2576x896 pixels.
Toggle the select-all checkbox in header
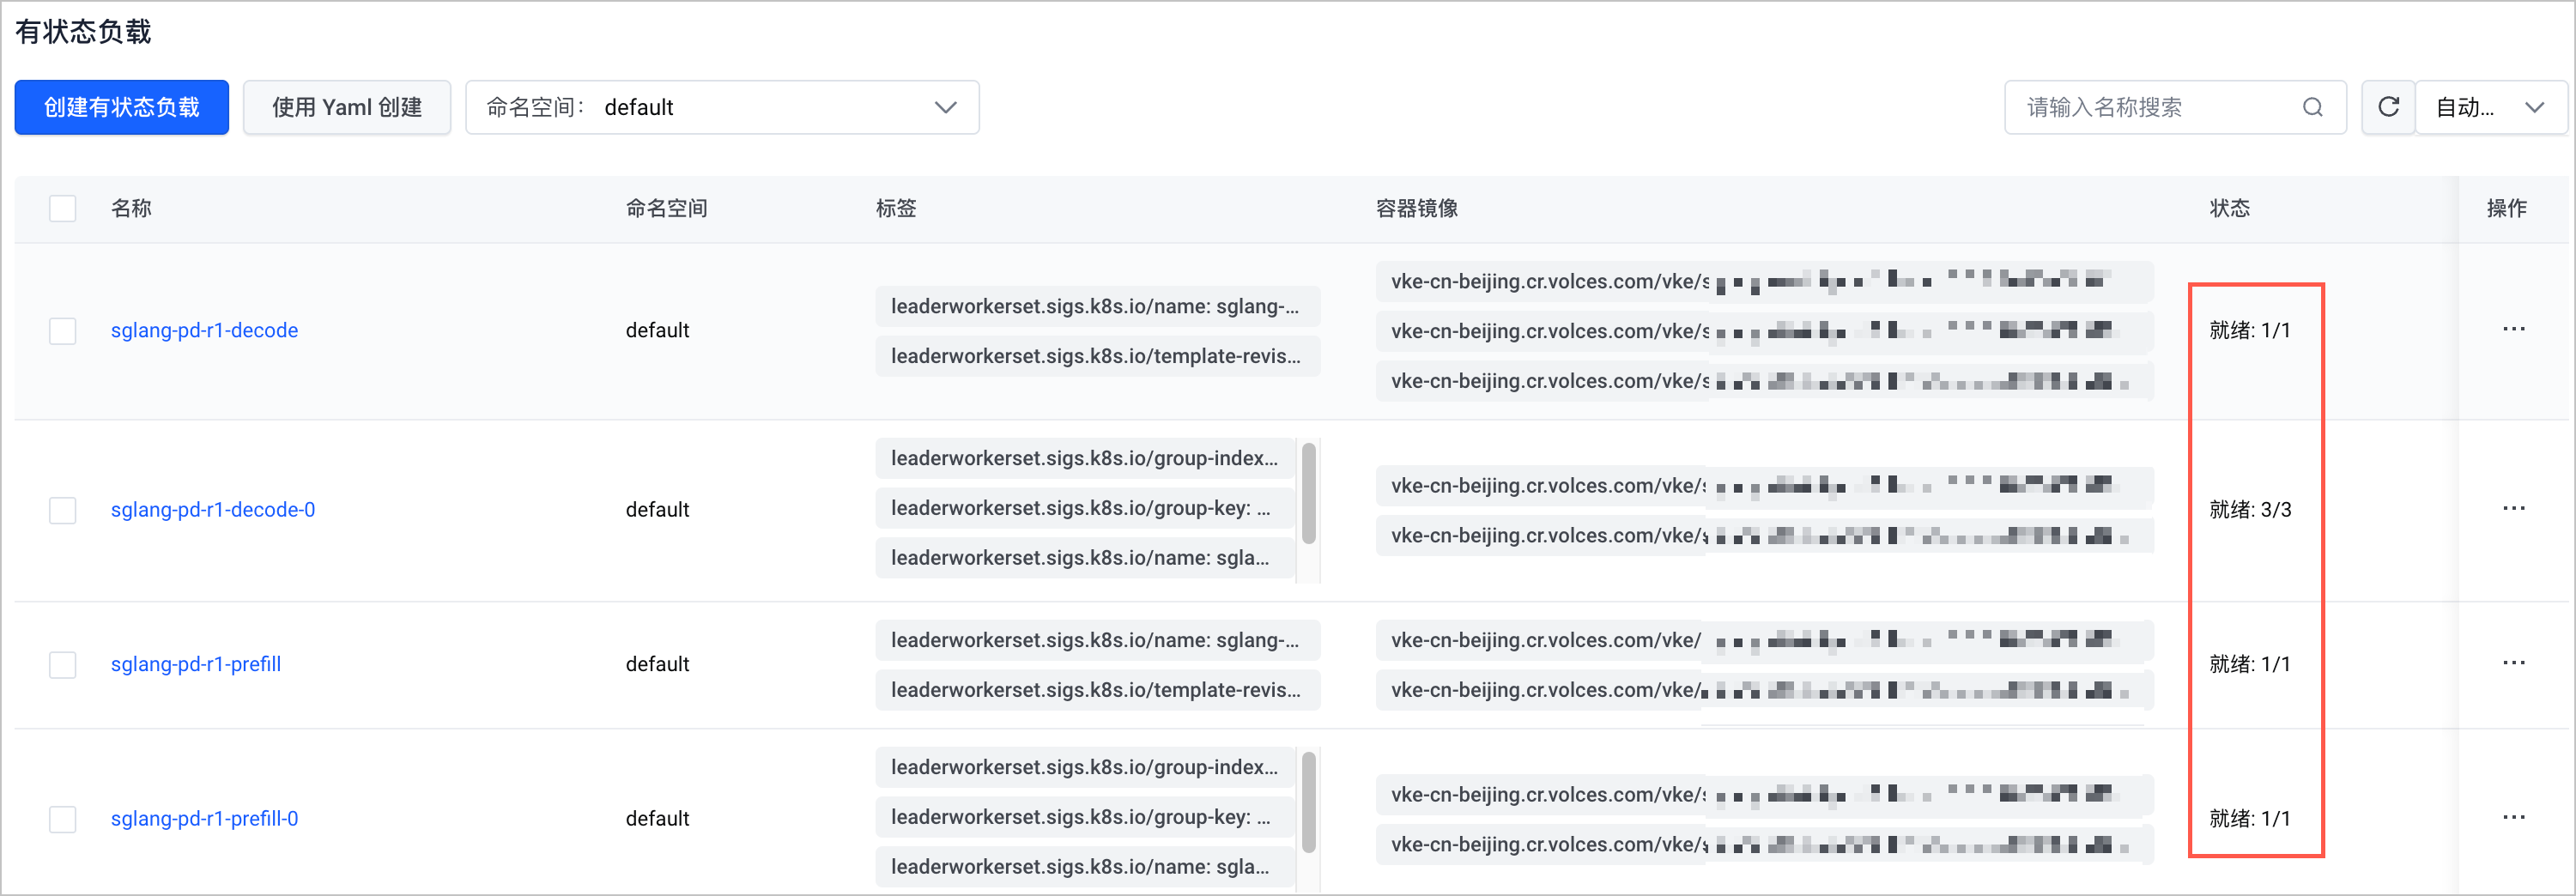pos(63,208)
